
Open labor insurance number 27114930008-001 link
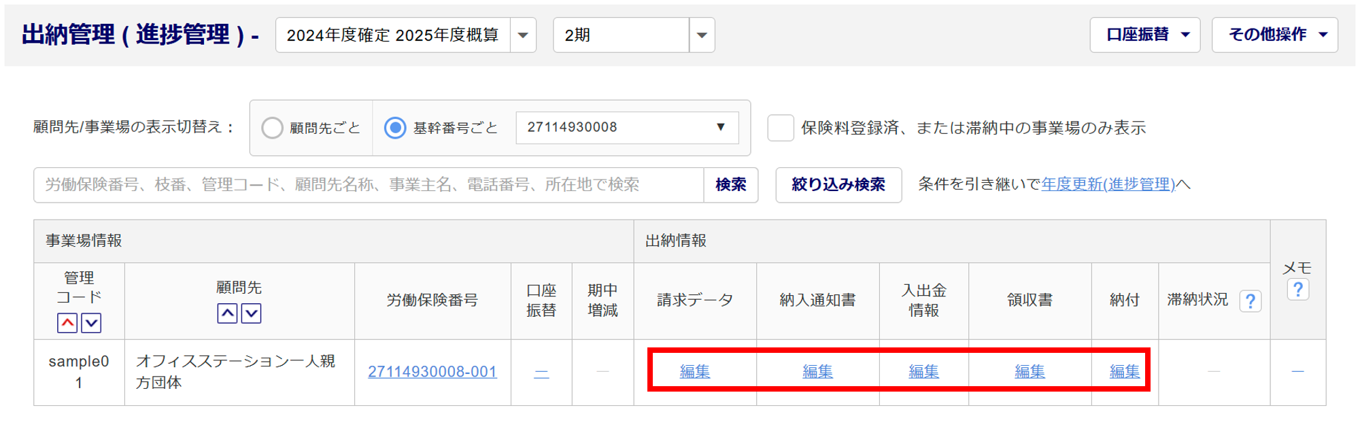coord(432,372)
